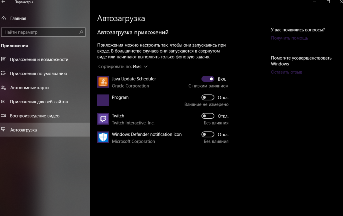Minimize the Параметры window

pos(315,2)
